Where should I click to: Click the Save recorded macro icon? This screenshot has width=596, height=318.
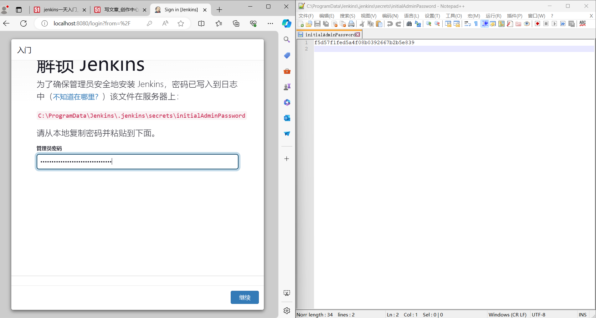pyautogui.click(x=572, y=24)
